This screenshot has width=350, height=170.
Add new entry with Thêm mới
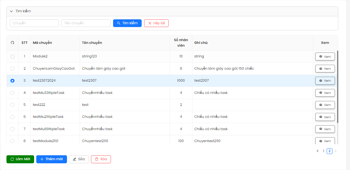[x=51, y=159]
